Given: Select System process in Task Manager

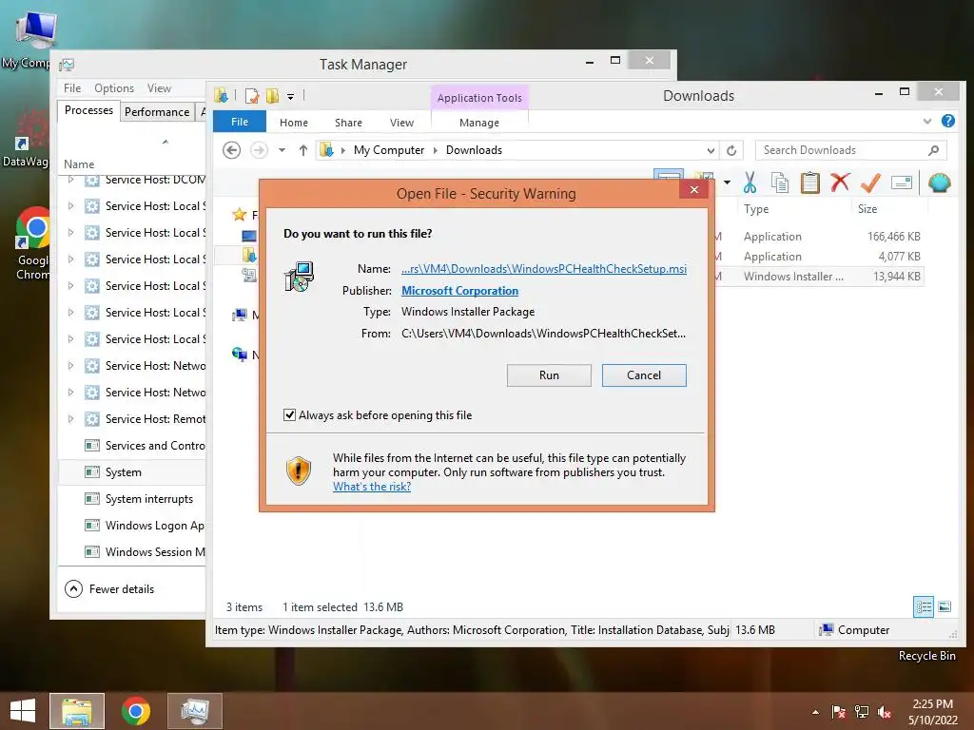Looking at the screenshot, I should click(131, 472).
